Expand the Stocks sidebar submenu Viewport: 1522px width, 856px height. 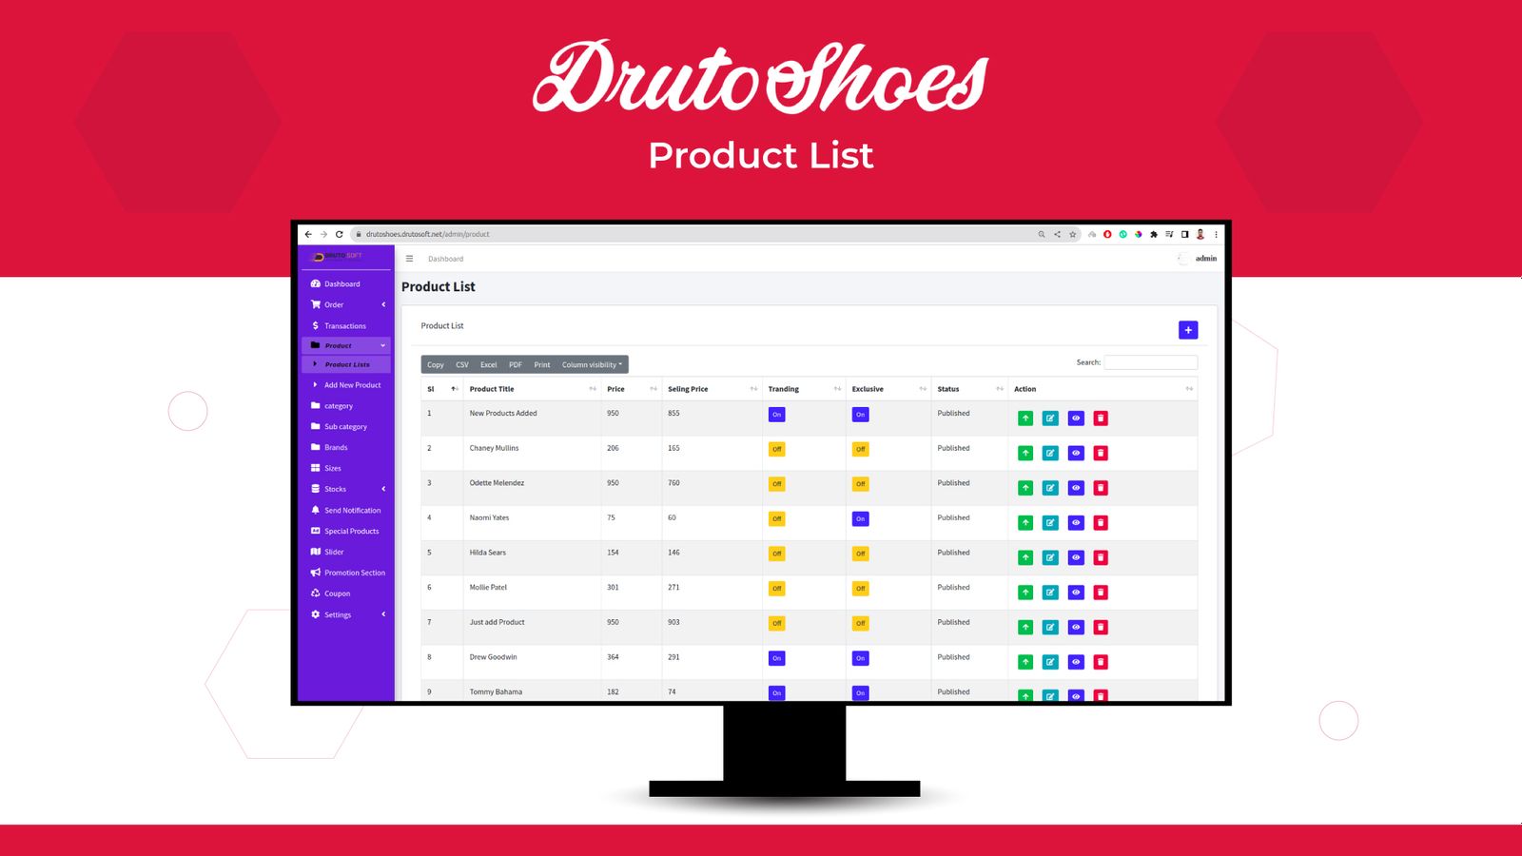pos(347,489)
